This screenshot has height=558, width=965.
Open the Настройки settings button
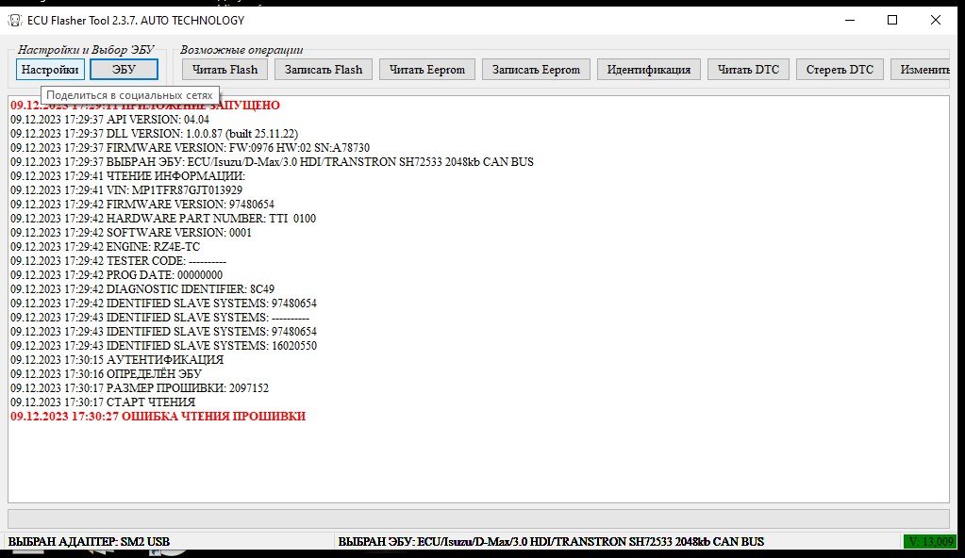(50, 70)
